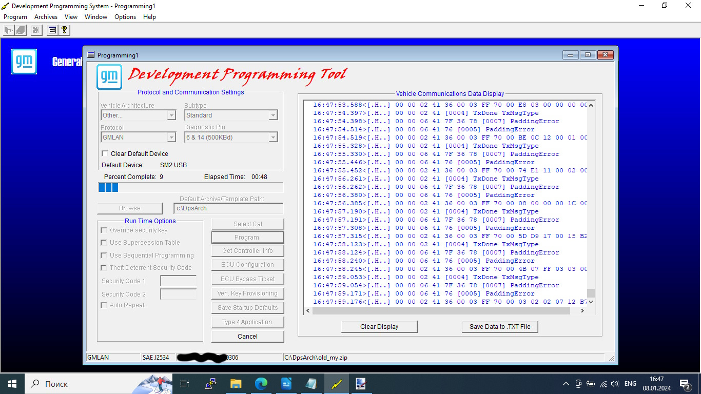701x394 pixels.
Task: Click the yellow lightning DPS taskbar icon
Action: 336,384
